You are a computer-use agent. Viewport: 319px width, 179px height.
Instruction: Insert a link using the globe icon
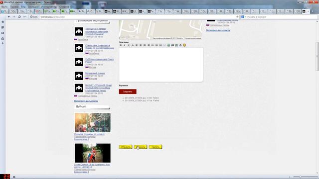pyautogui.click(x=168, y=45)
